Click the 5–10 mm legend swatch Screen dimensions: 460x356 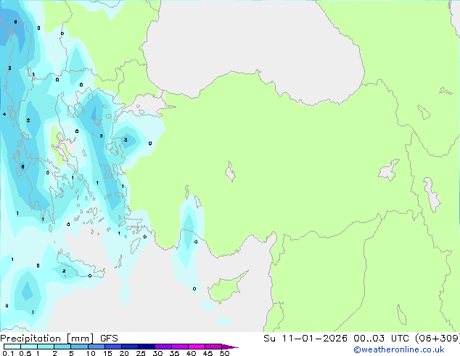[79, 347]
